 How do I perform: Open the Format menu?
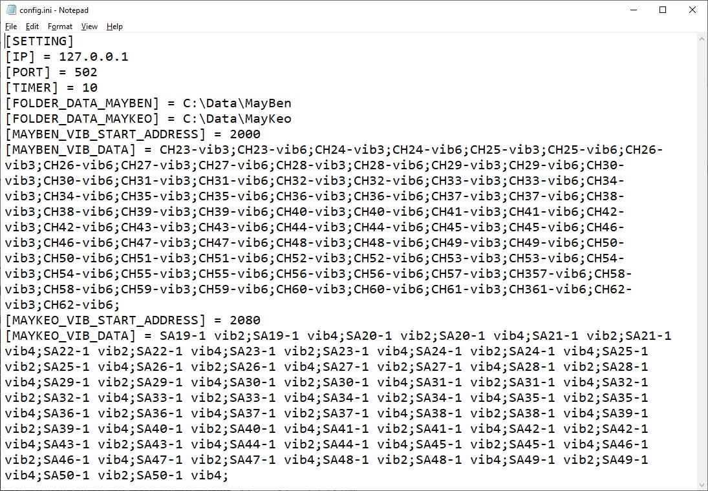point(60,26)
